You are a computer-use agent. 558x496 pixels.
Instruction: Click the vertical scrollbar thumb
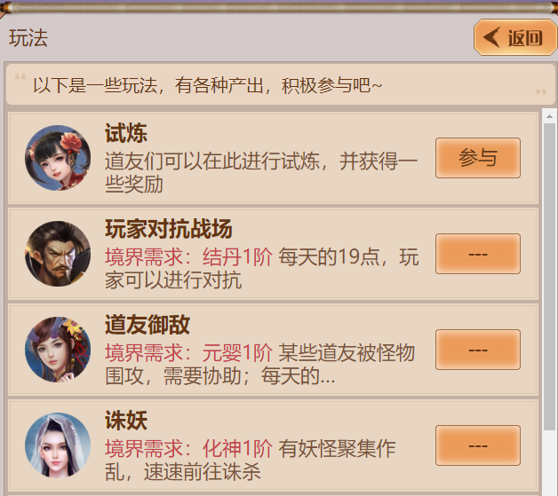pos(549,277)
